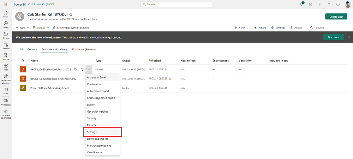Open Learn in the left sidebar
Image resolution: width=353 pixels, height=159 pixels.
(x=6, y=91)
